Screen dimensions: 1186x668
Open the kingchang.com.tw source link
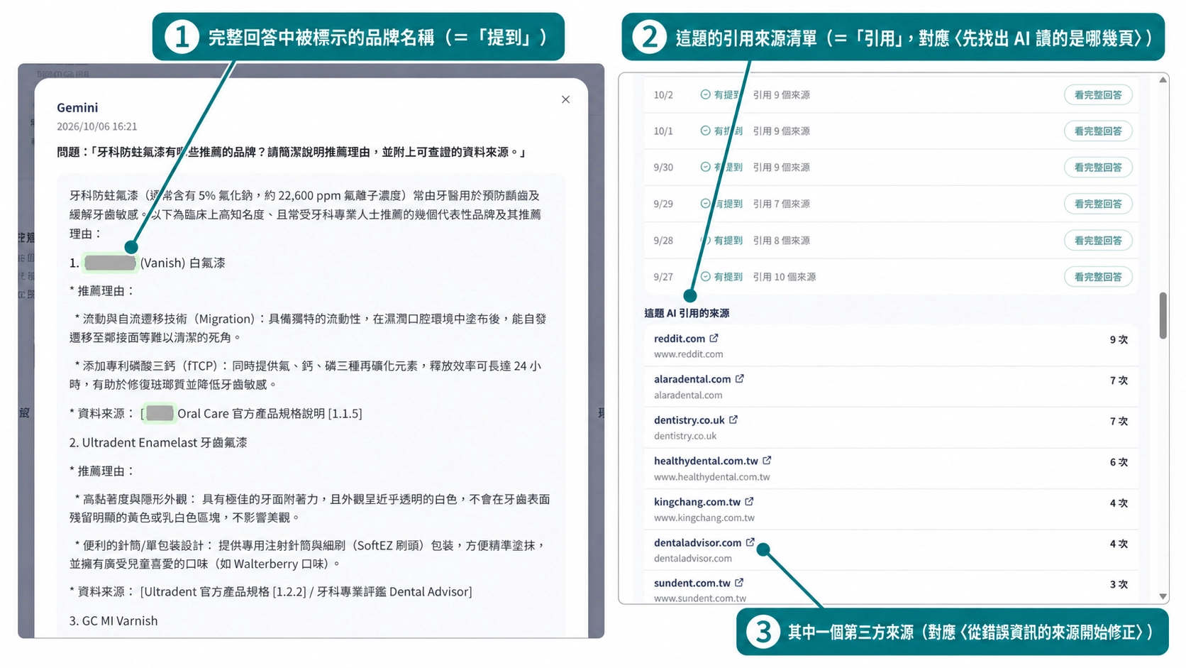tap(697, 502)
